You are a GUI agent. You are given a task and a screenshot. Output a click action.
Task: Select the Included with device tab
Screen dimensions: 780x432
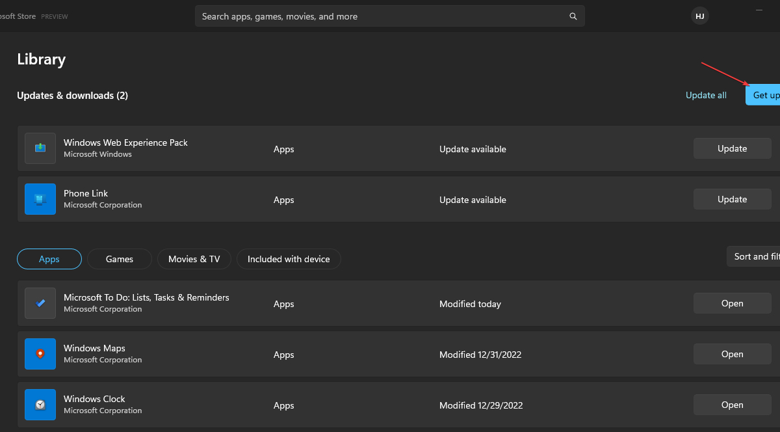(289, 258)
